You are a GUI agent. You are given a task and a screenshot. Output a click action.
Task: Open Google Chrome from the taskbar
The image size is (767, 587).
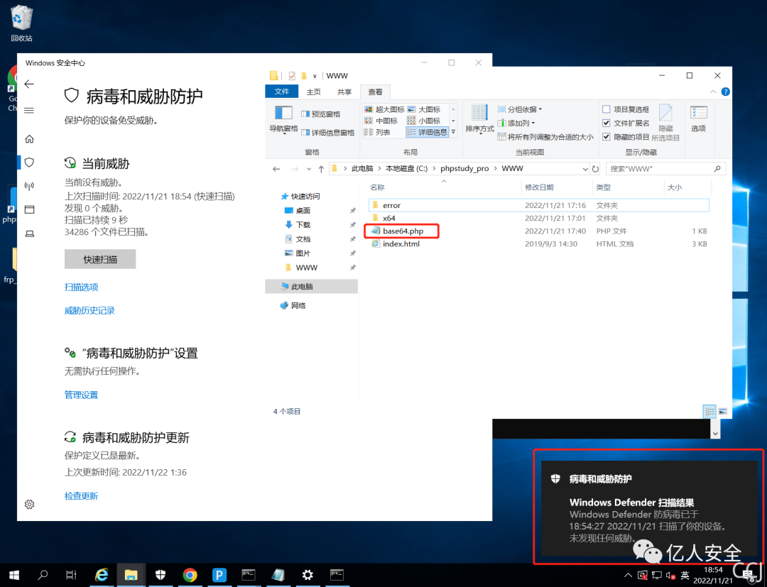(190, 574)
